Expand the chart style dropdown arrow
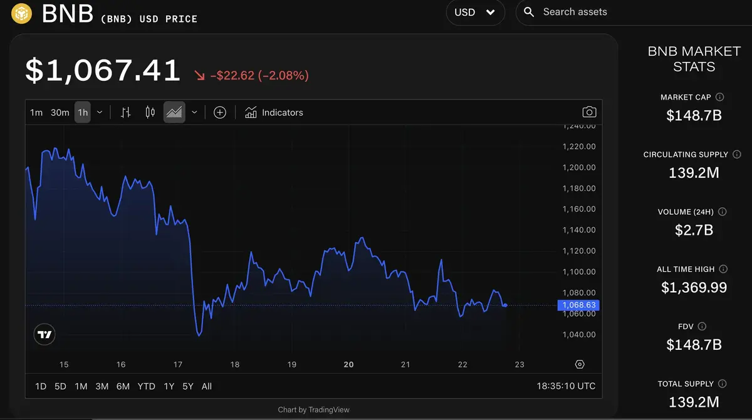 tap(194, 113)
